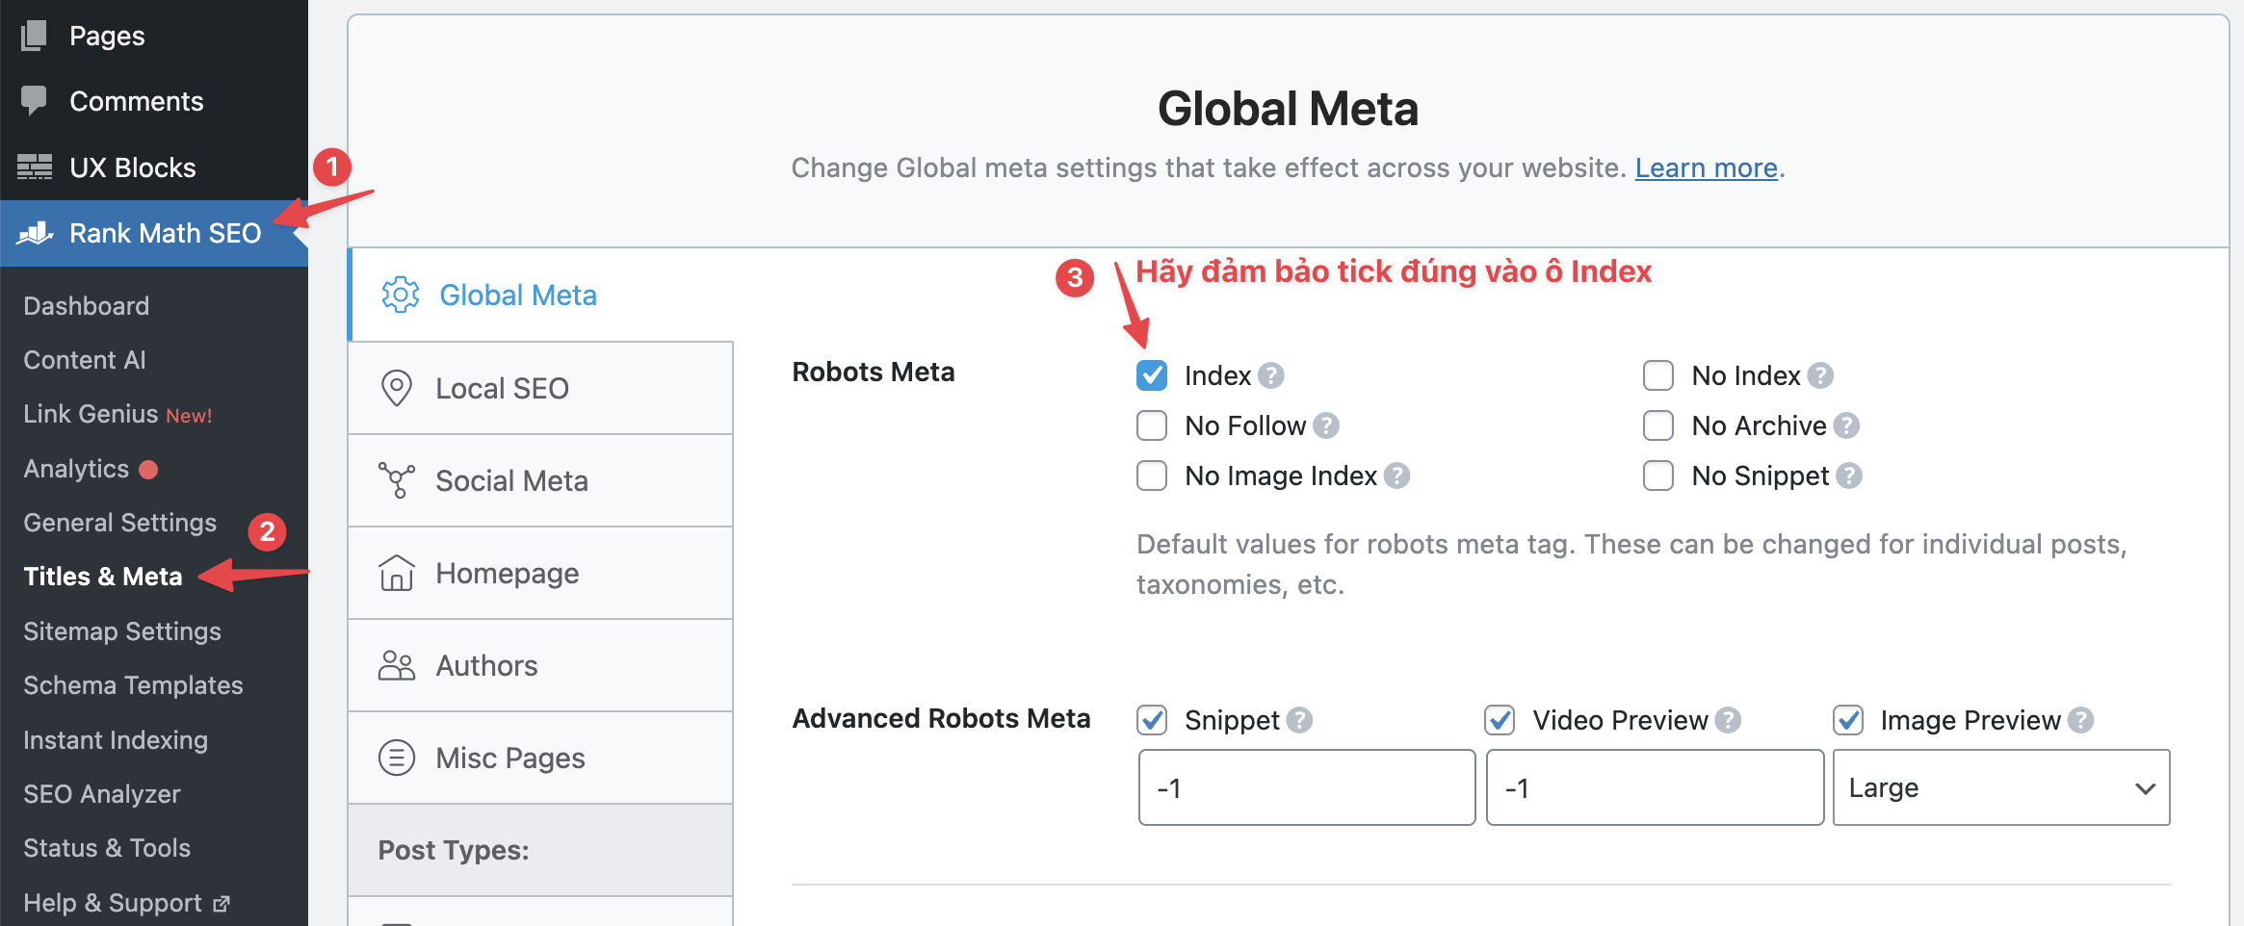Viewport: 2244px width, 926px height.
Task: Click the Local SEO map pin icon
Action: pyautogui.click(x=396, y=388)
